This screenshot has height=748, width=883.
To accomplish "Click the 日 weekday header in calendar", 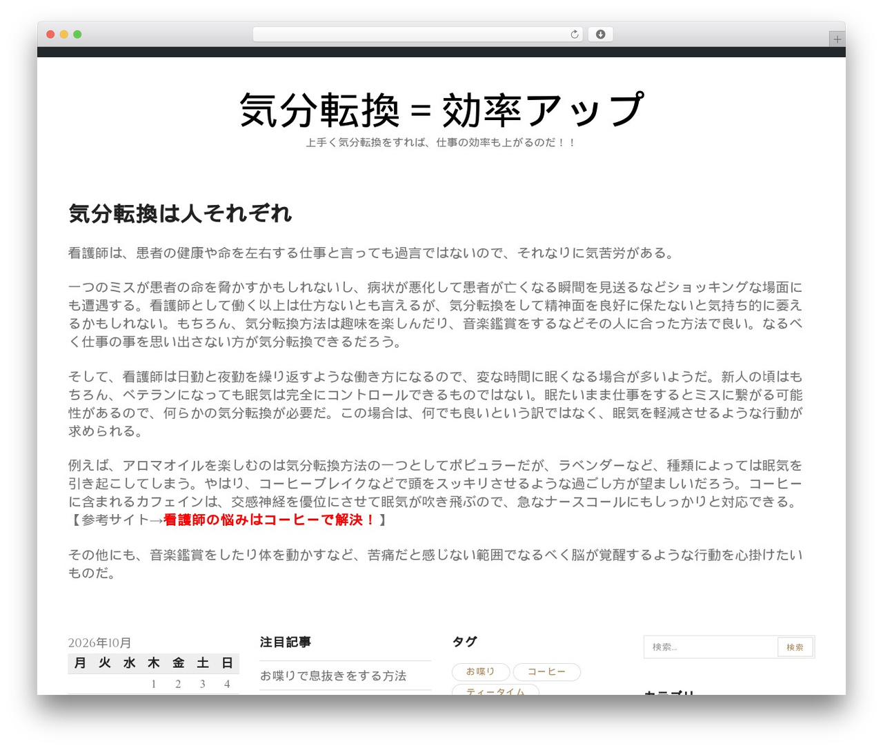I will (x=227, y=663).
